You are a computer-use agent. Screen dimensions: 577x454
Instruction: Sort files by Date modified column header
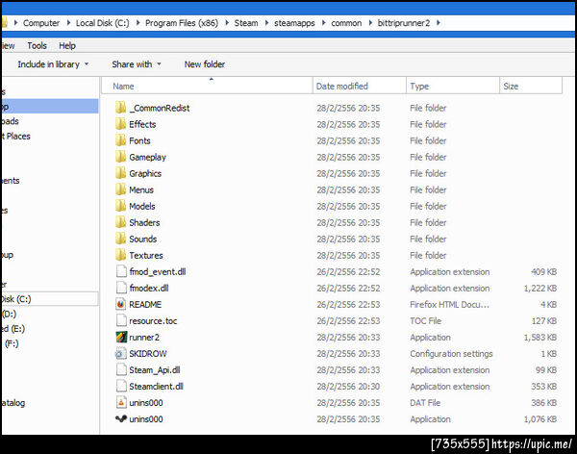[x=360, y=87]
